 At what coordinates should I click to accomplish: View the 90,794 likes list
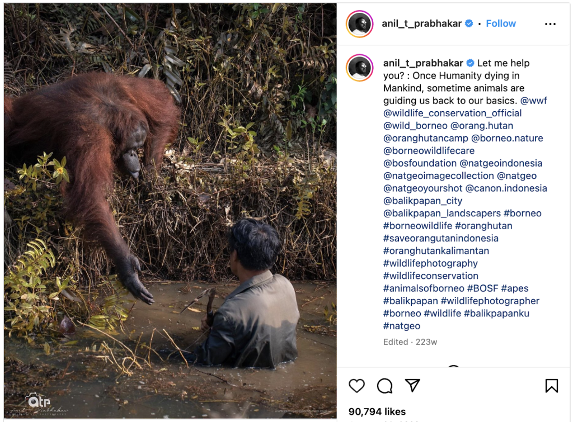pos(377,412)
